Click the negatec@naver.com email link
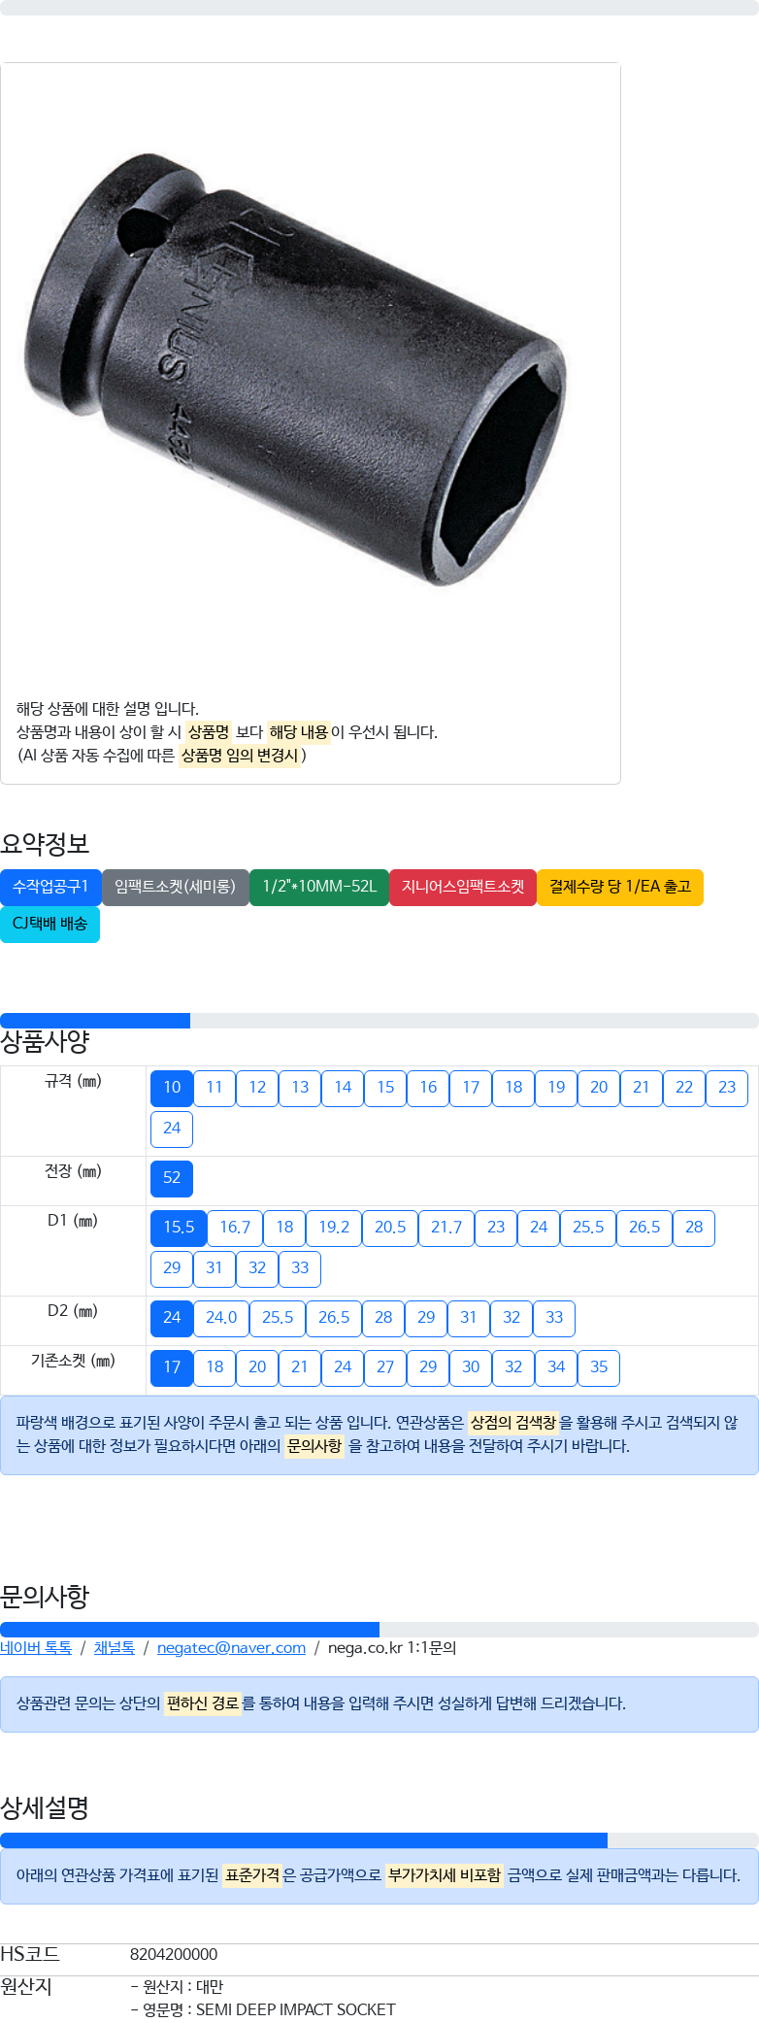This screenshot has width=759, height=2023. [x=231, y=1648]
